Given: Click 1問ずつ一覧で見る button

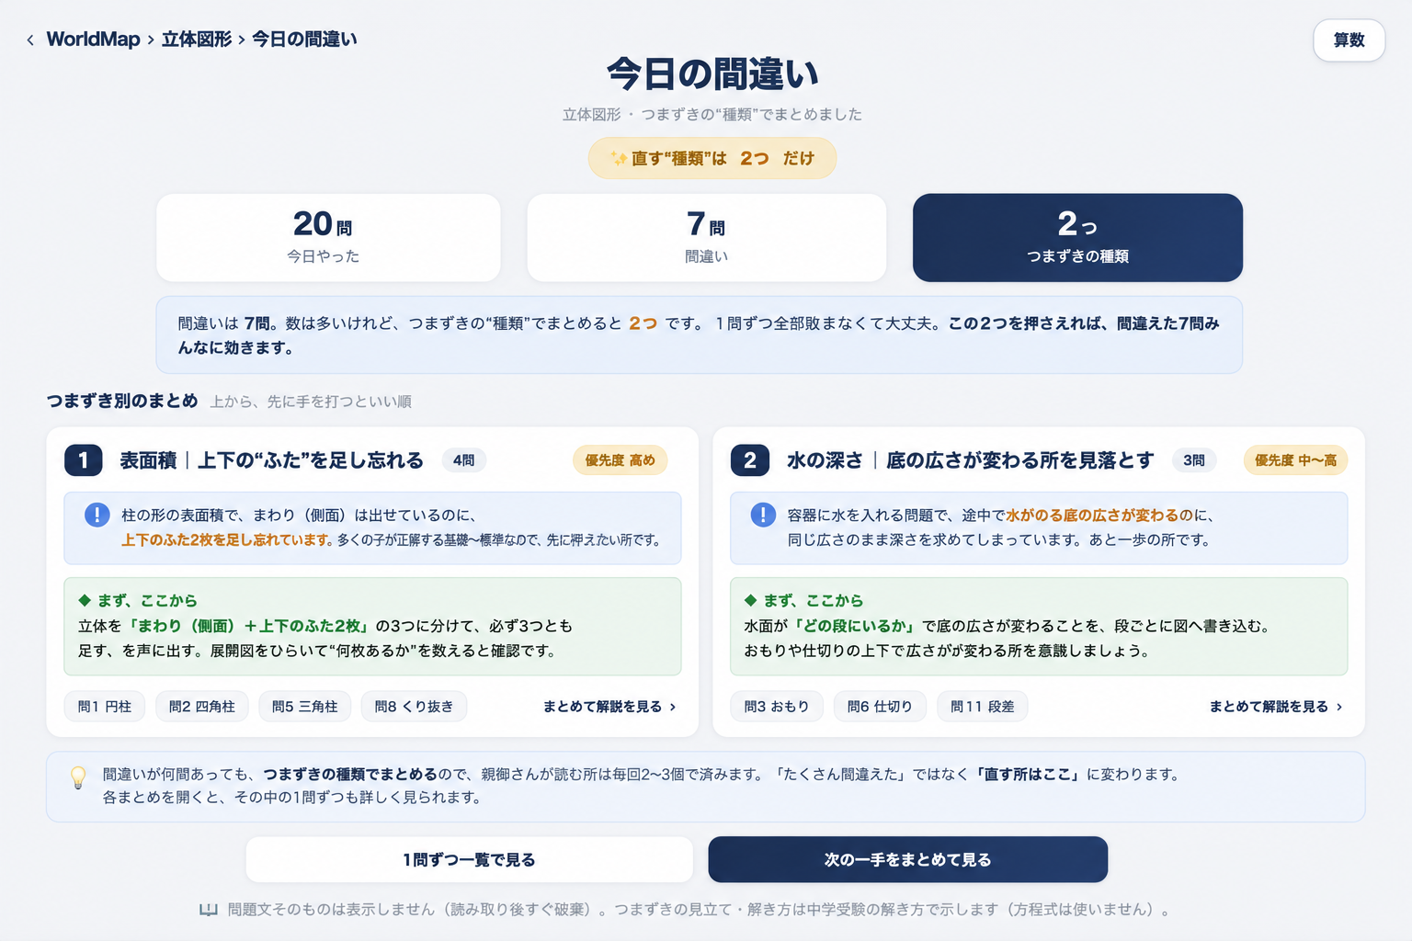Looking at the screenshot, I should coord(469,859).
